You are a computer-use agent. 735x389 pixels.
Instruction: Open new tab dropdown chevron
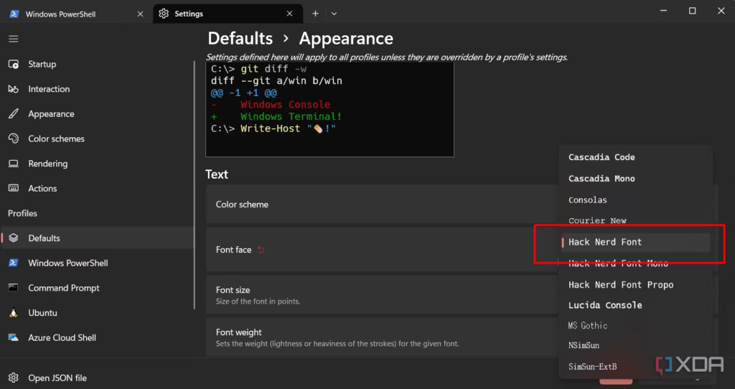click(x=334, y=14)
